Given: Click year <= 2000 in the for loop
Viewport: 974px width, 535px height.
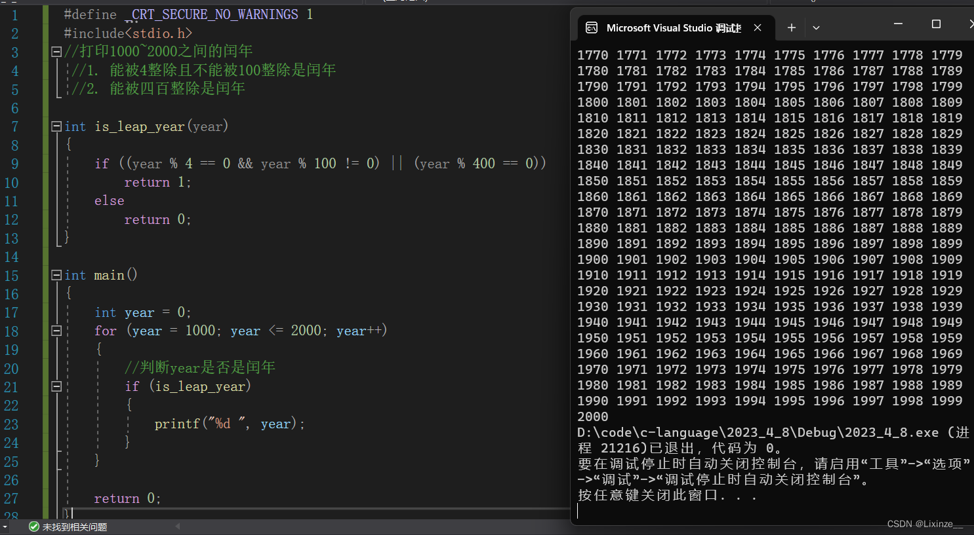Looking at the screenshot, I should (x=276, y=331).
